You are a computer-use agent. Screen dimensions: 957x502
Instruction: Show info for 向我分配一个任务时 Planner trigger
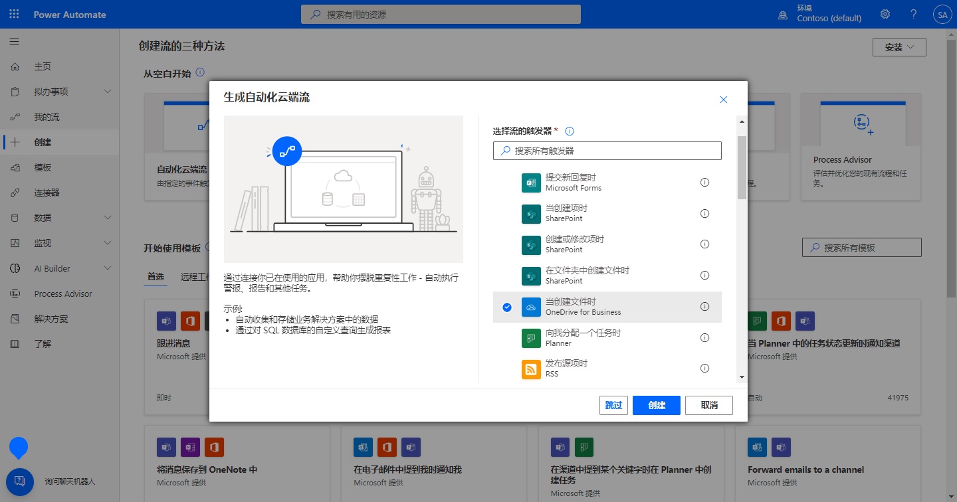click(x=704, y=337)
